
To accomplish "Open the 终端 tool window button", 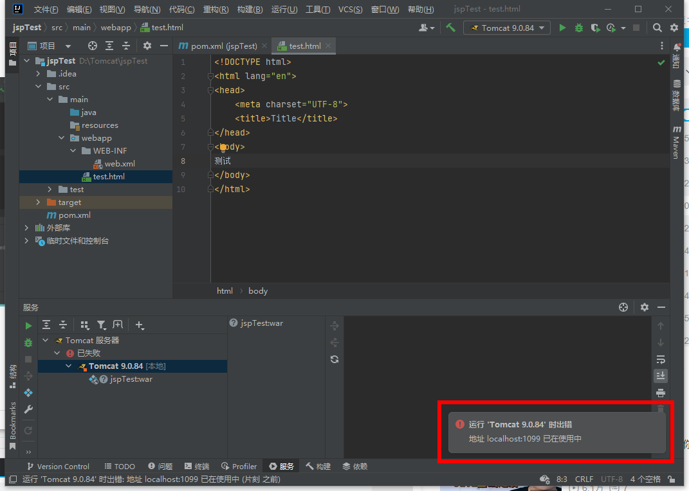I will 197,467.
